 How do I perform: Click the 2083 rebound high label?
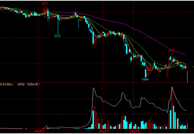[x=171, y=51]
